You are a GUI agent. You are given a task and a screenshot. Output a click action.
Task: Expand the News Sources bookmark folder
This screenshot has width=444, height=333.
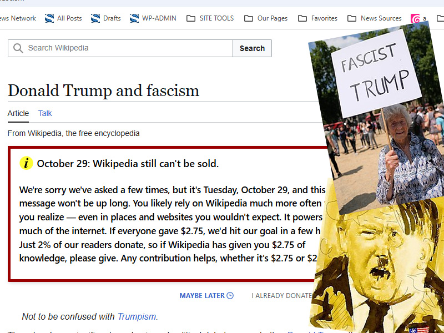pos(374,18)
